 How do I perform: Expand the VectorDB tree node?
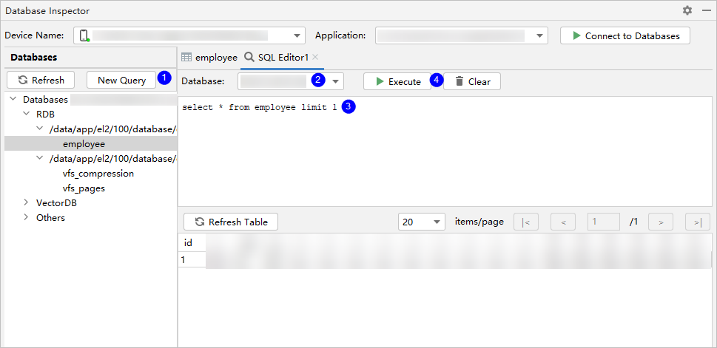point(27,202)
